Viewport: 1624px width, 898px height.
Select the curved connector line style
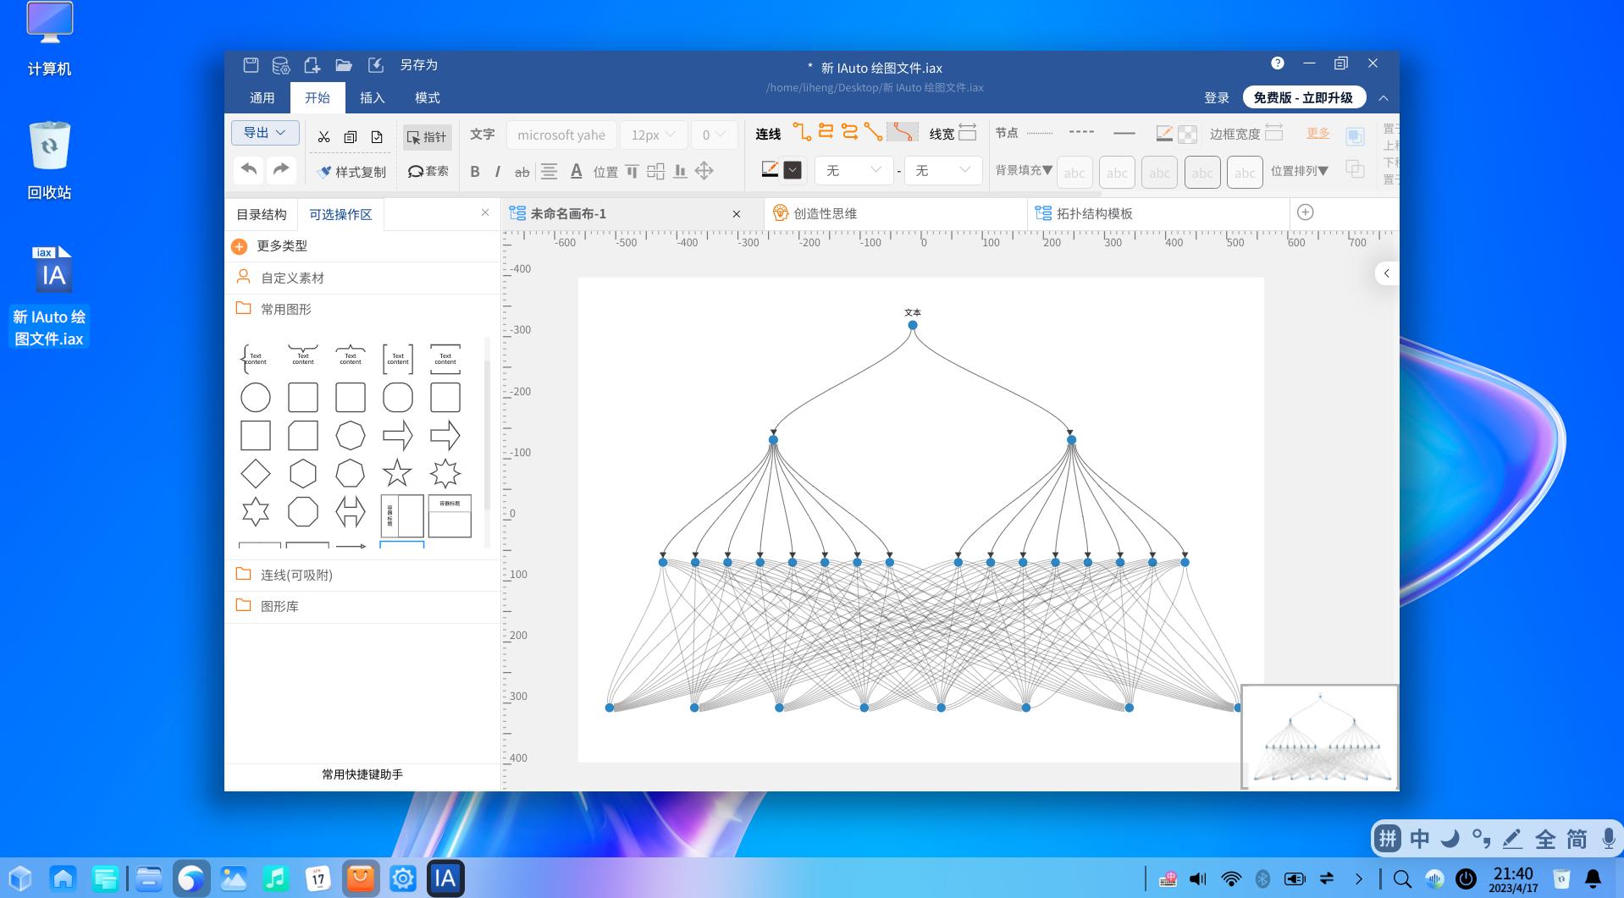[x=903, y=132]
